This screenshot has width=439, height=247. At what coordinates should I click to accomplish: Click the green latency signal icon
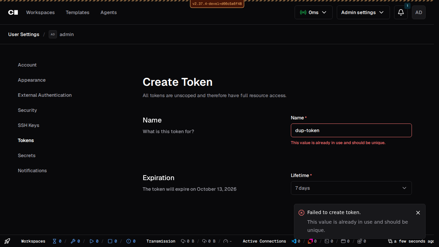click(303, 12)
